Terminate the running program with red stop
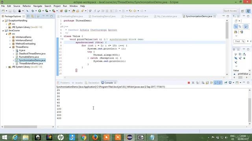Screen dimensions: 252x141 [x=189, y=83]
